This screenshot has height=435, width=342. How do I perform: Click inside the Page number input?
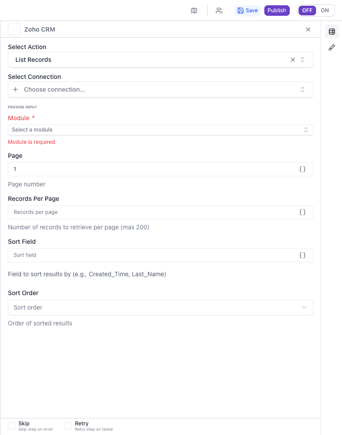tap(132, 169)
